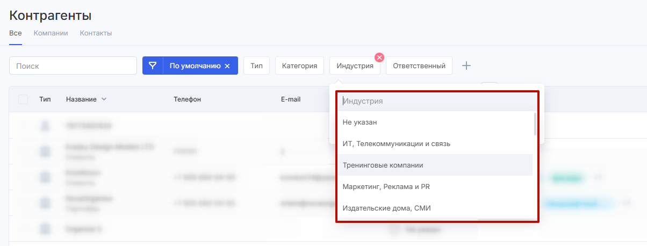Click the funnel filter icon

[153, 66]
